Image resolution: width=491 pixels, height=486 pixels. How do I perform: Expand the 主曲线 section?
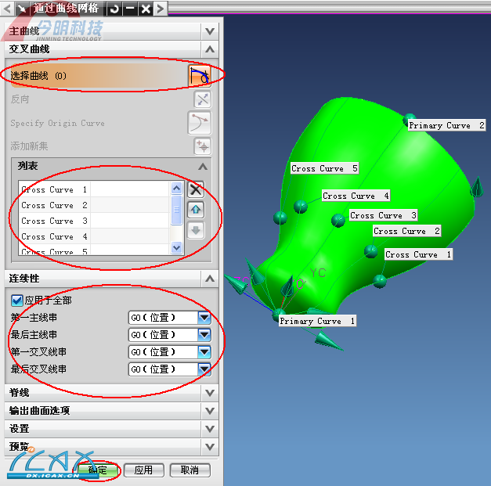click(x=209, y=31)
